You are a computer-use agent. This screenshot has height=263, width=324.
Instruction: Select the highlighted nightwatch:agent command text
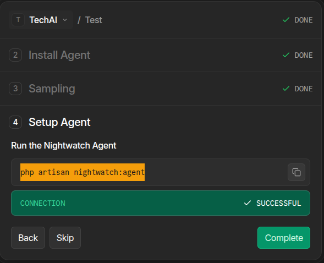(83, 172)
